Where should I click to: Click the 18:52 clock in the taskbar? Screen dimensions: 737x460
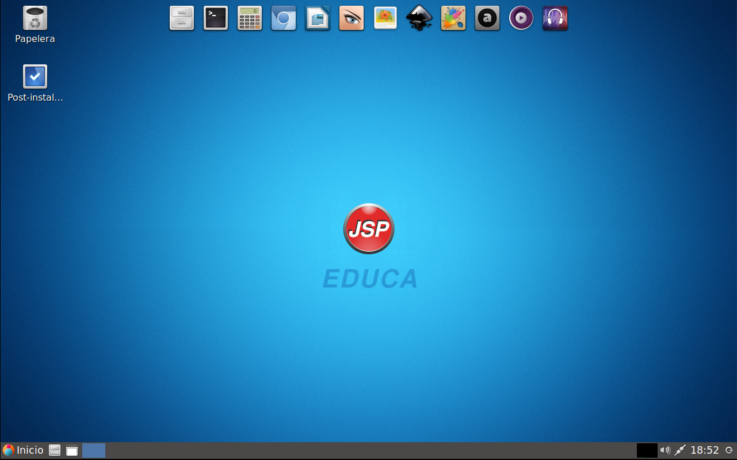[705, 450]
